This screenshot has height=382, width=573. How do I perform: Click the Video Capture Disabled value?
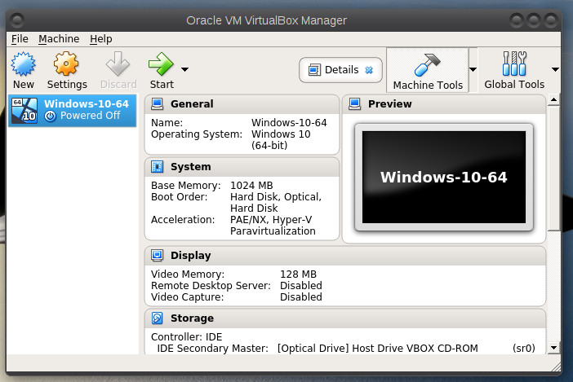click(300, 297)
